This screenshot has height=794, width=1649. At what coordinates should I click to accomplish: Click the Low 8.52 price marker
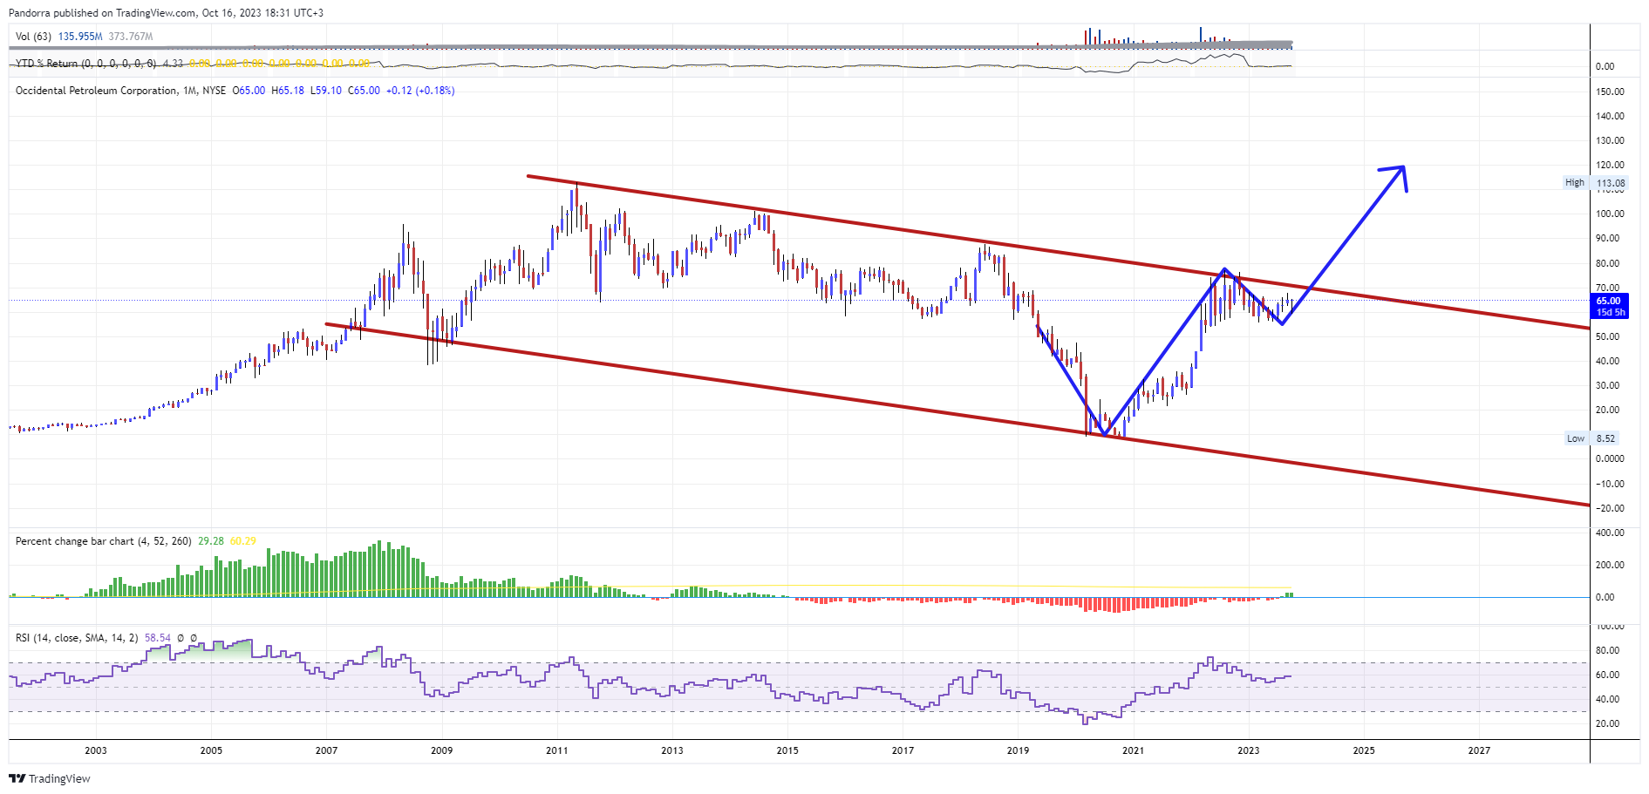(1591, 438)
